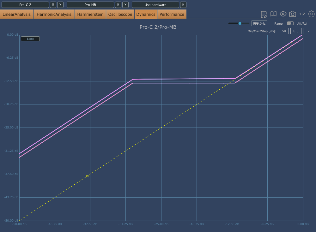316x232 pixels.
Task: Click the -12.50 dB y-axis label
Action: pos(11,81)
